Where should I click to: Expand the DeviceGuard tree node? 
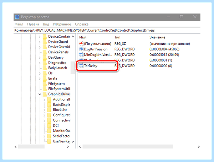coord(40,42)
